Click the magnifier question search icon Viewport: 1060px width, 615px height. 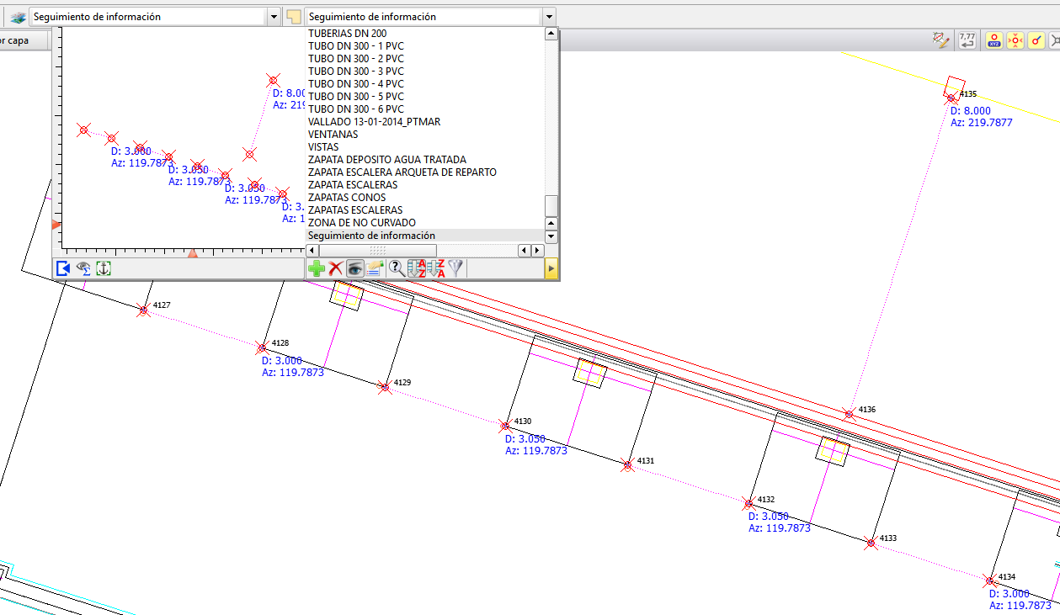[x=396, y=268]
